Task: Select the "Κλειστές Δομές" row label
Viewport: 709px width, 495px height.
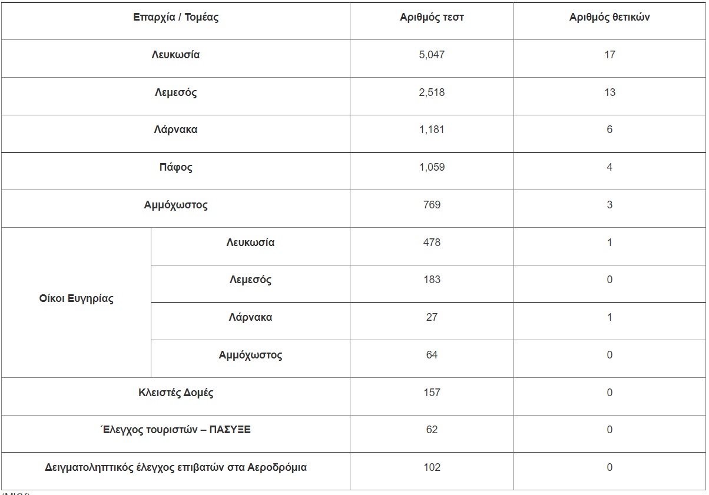Action: pyautogui.click(x=175, y=393)
